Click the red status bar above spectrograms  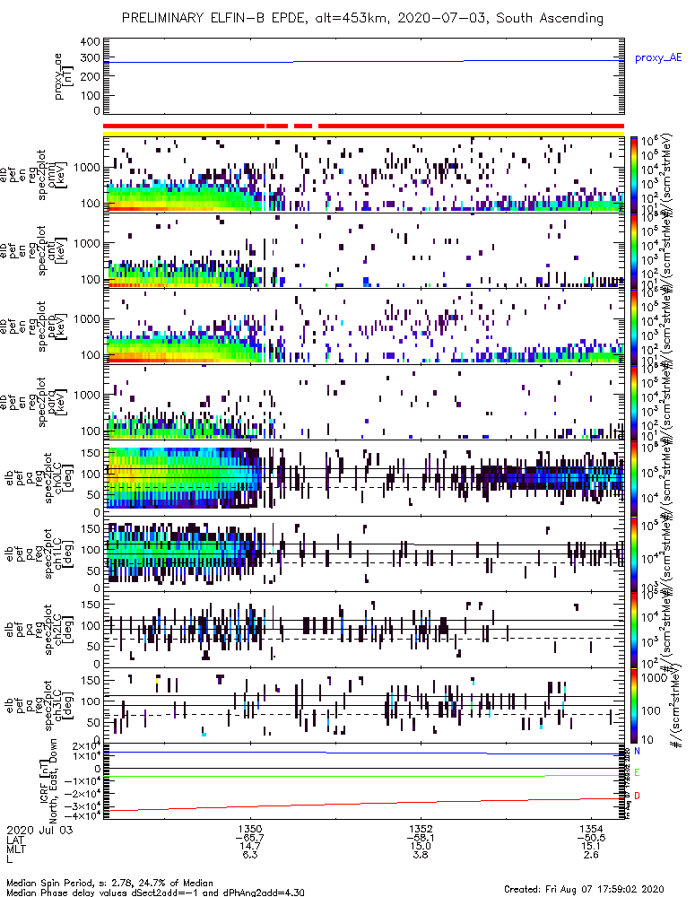tap(363, 126)
